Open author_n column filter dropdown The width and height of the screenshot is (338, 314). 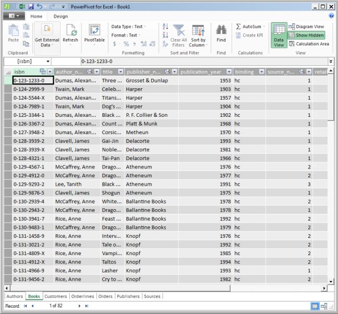click(x=97, y=71)
